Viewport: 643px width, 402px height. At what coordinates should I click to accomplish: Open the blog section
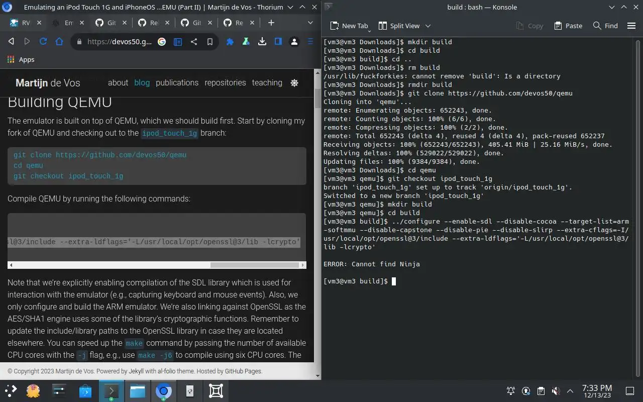(142, 82)
